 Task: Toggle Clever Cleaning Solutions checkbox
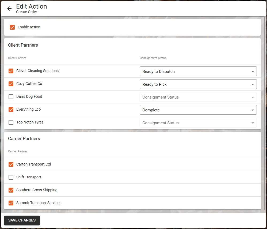click(x=11, y=71)
